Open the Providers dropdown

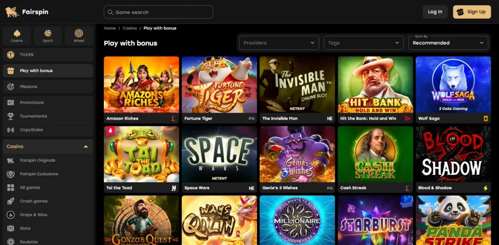279,43
